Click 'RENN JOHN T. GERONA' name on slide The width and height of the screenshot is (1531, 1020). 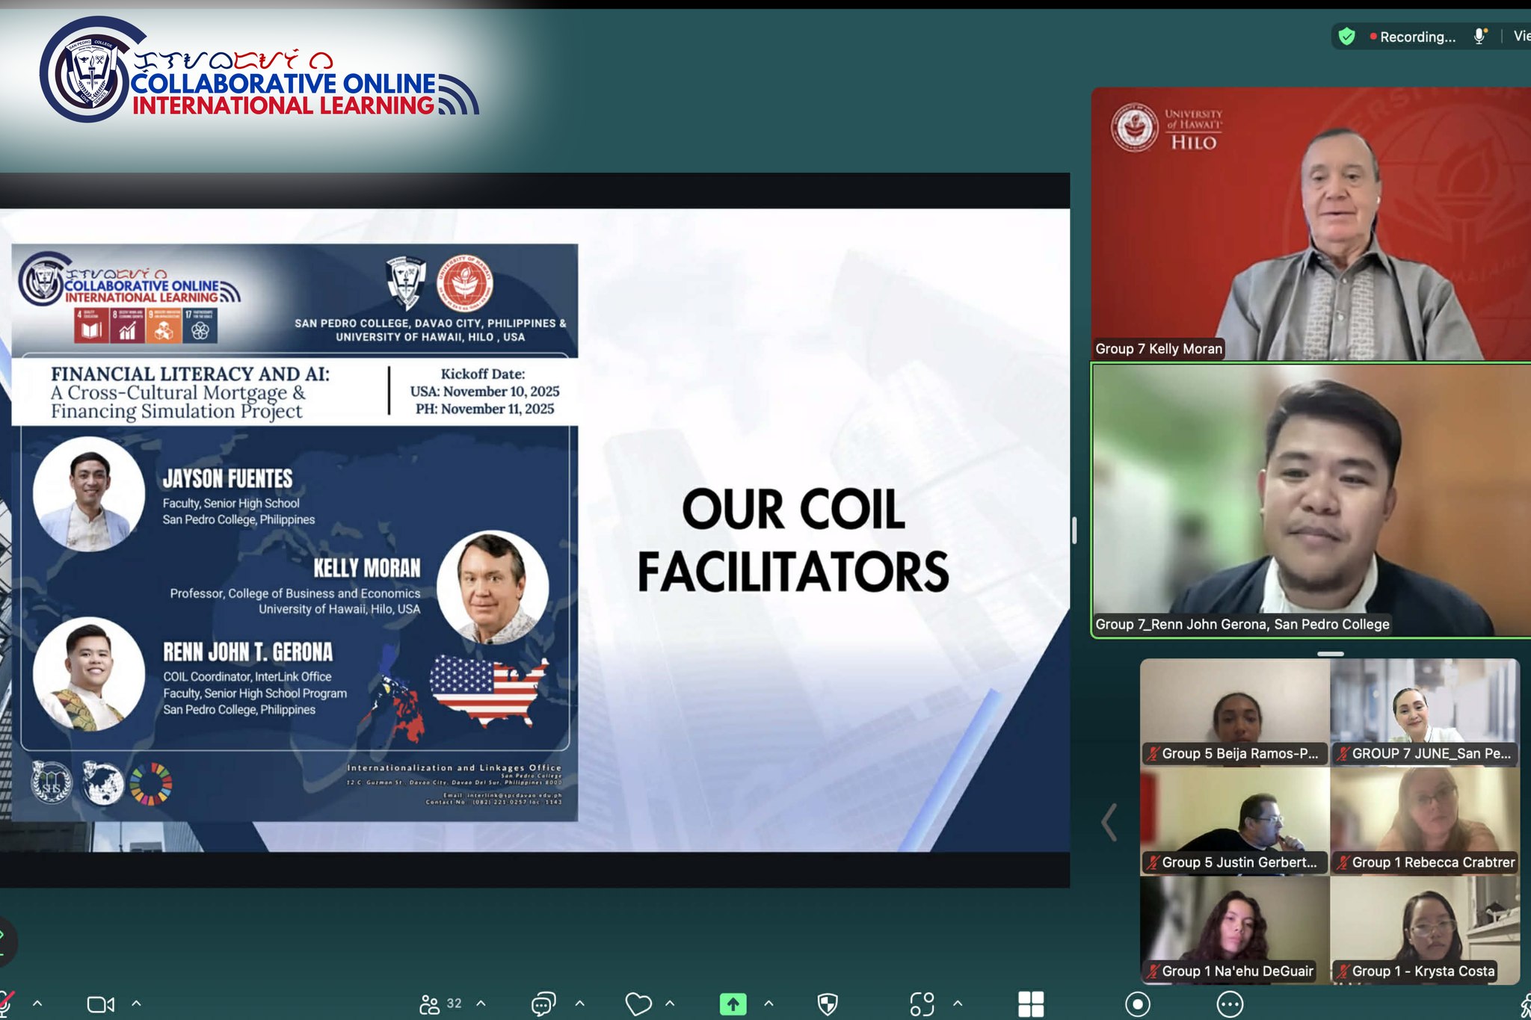248,652
